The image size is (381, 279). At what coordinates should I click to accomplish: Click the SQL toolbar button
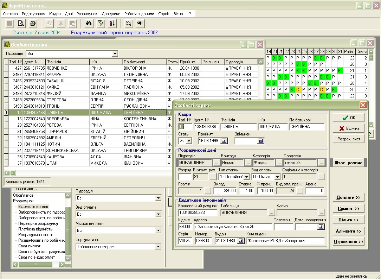[x=140, y=24]
